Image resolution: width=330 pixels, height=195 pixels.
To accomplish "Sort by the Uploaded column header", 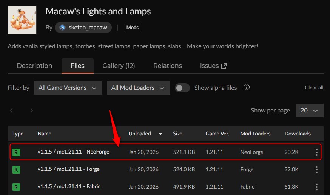I will [x=140, y=134].
